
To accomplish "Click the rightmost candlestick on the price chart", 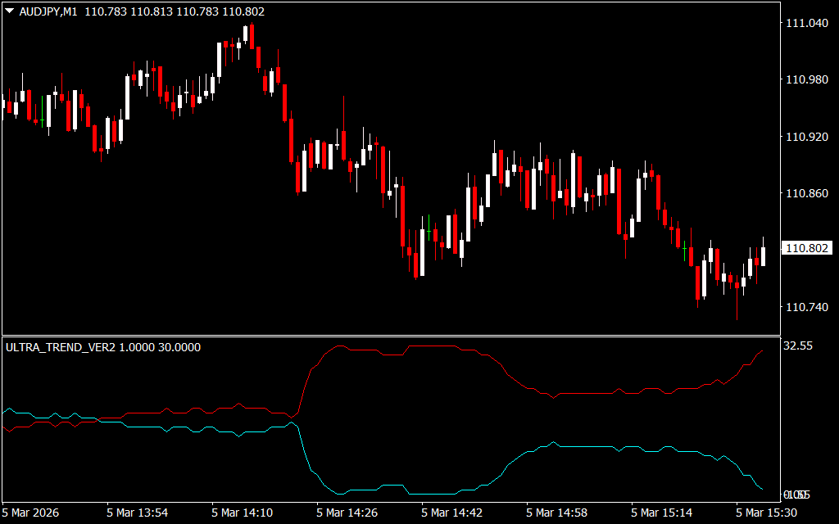I will 764,256.
